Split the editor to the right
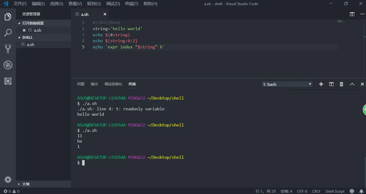366x194 pixels. point(352,14)
